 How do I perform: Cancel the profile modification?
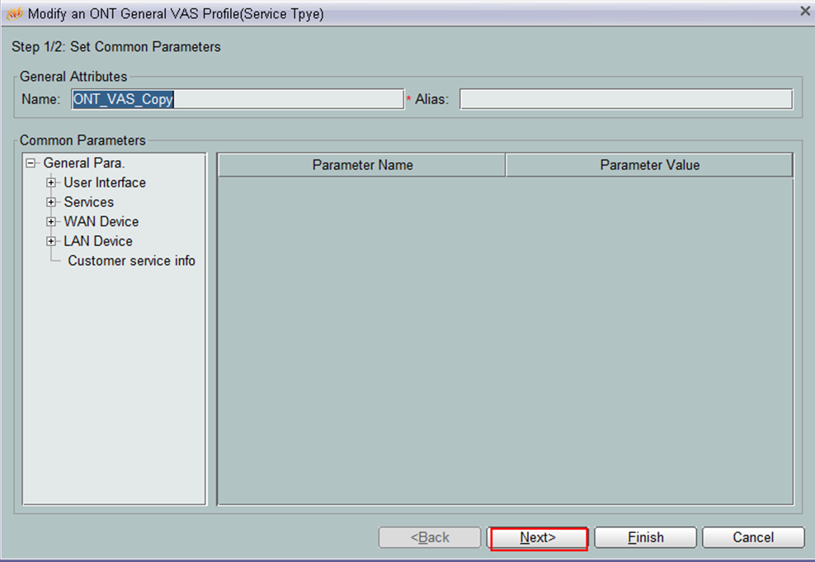(753, 537)
